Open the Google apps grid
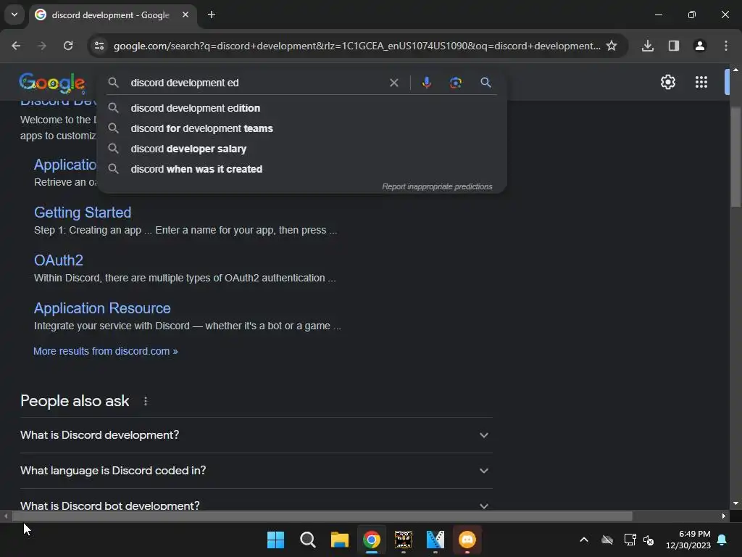Viewport: 742px width, 557px height. tap(701, 83)
